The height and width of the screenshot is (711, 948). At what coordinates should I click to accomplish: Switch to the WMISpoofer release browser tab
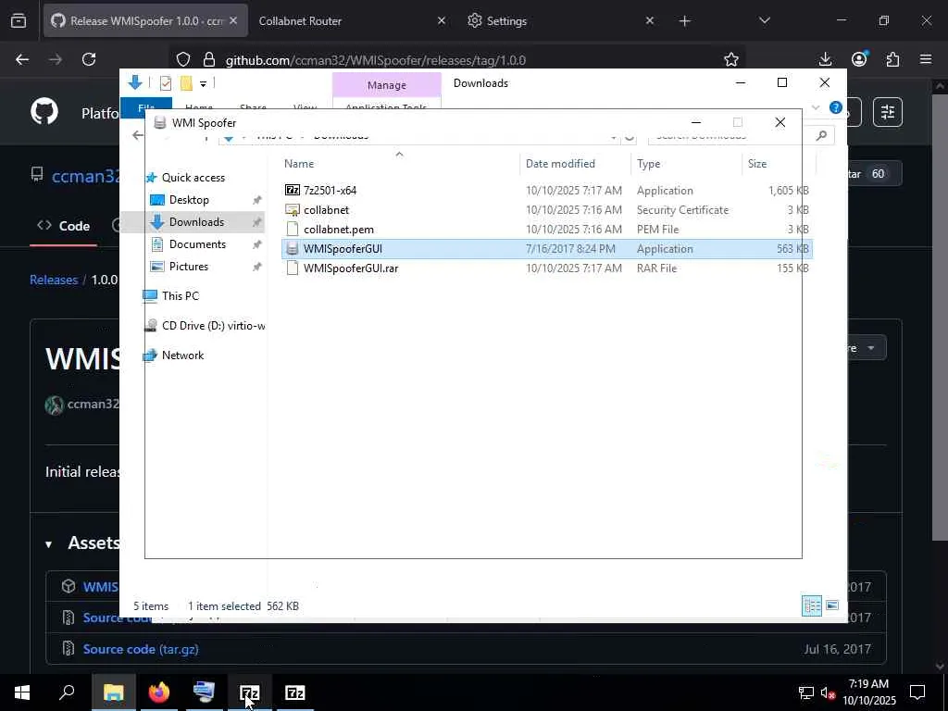tap(145, 20)
